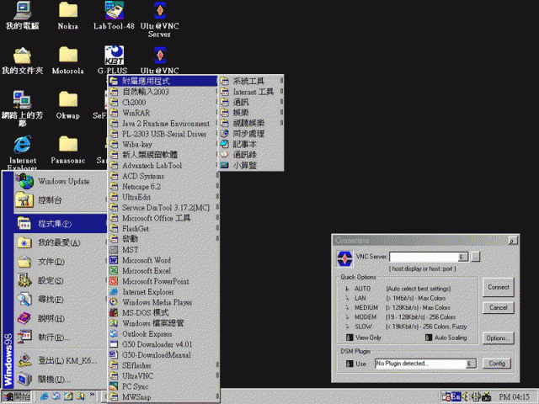Viewport: 539px width, 404px height.
Task: Open the Nokia folder on desktop
Action: [x=67, y=15]
